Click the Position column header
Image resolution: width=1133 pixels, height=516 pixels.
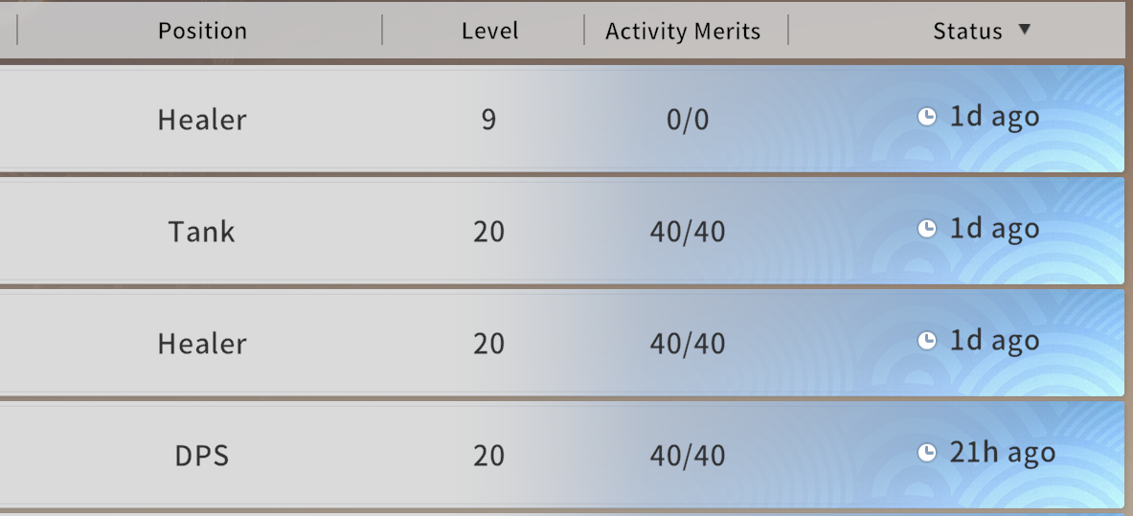202,31
